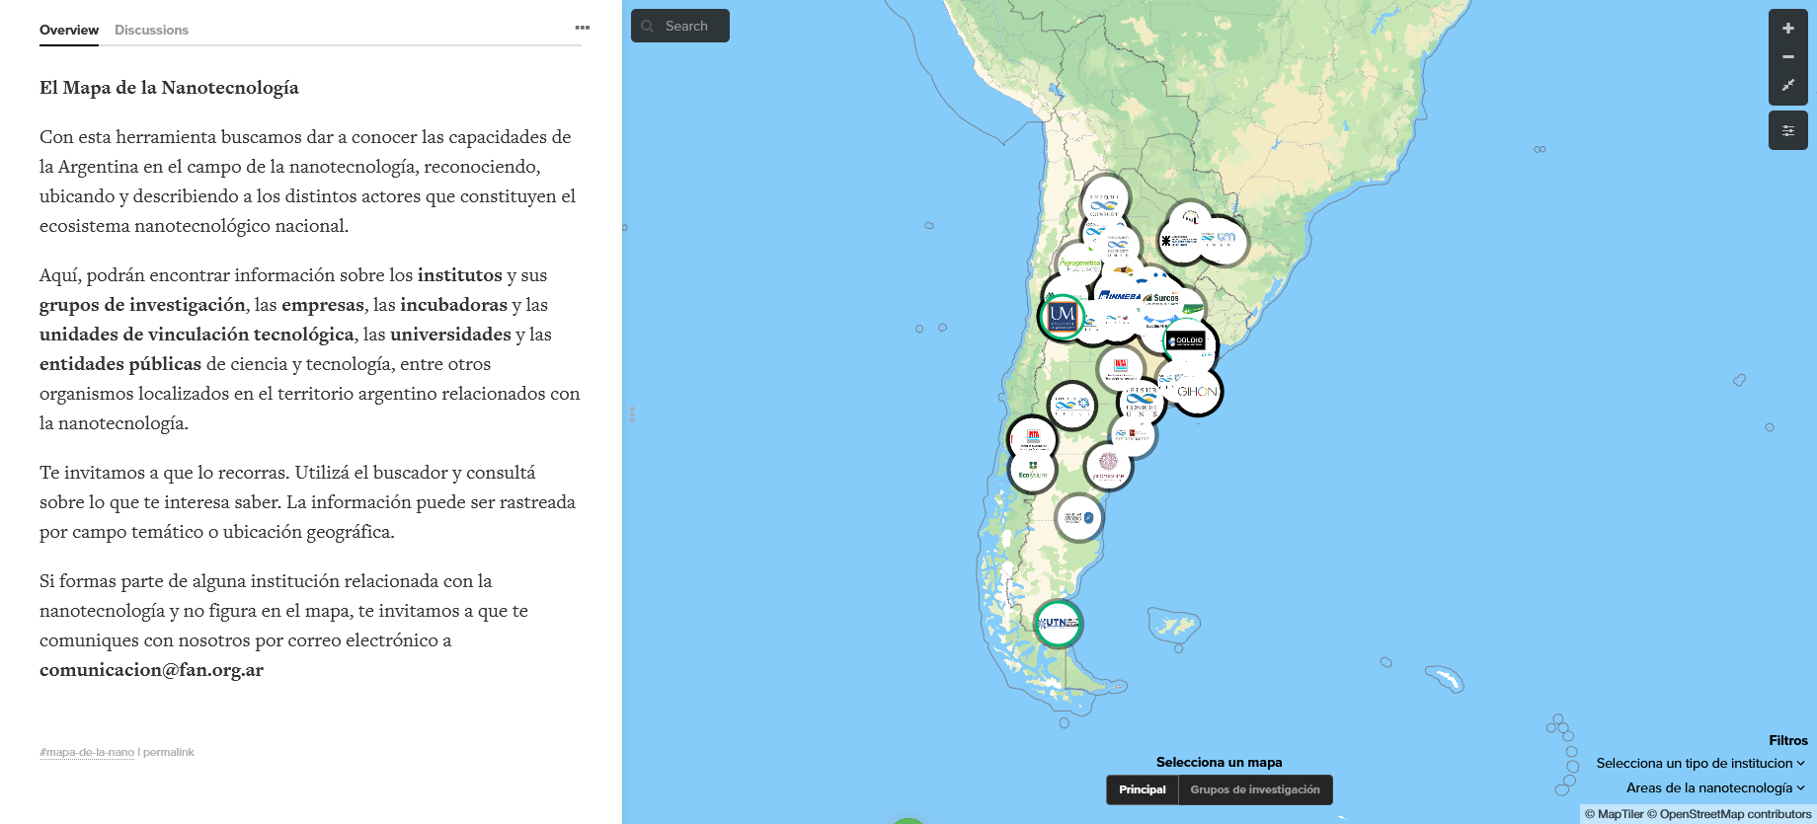Select the UTN marker in southern Argentina
This screenshot has width=1817, height=824.
click(x=1058, y=624)
